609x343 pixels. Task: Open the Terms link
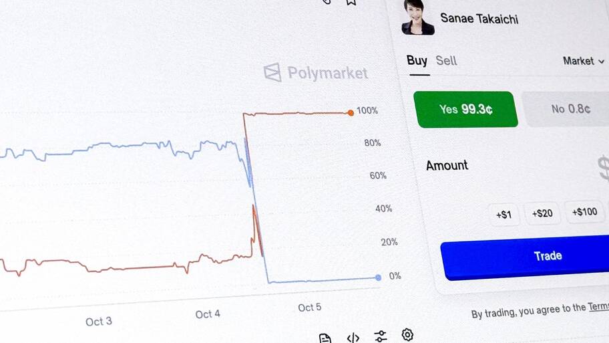click(x=598, y=307)
